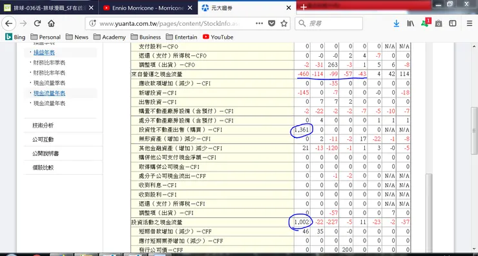Click the scrollbar up arrow
478x256 pixels.
pos(473,46)
